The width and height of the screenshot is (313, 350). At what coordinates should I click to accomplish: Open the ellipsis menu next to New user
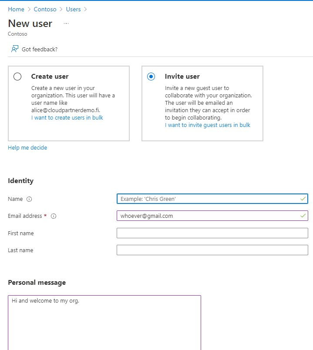[x=66, y=23]
